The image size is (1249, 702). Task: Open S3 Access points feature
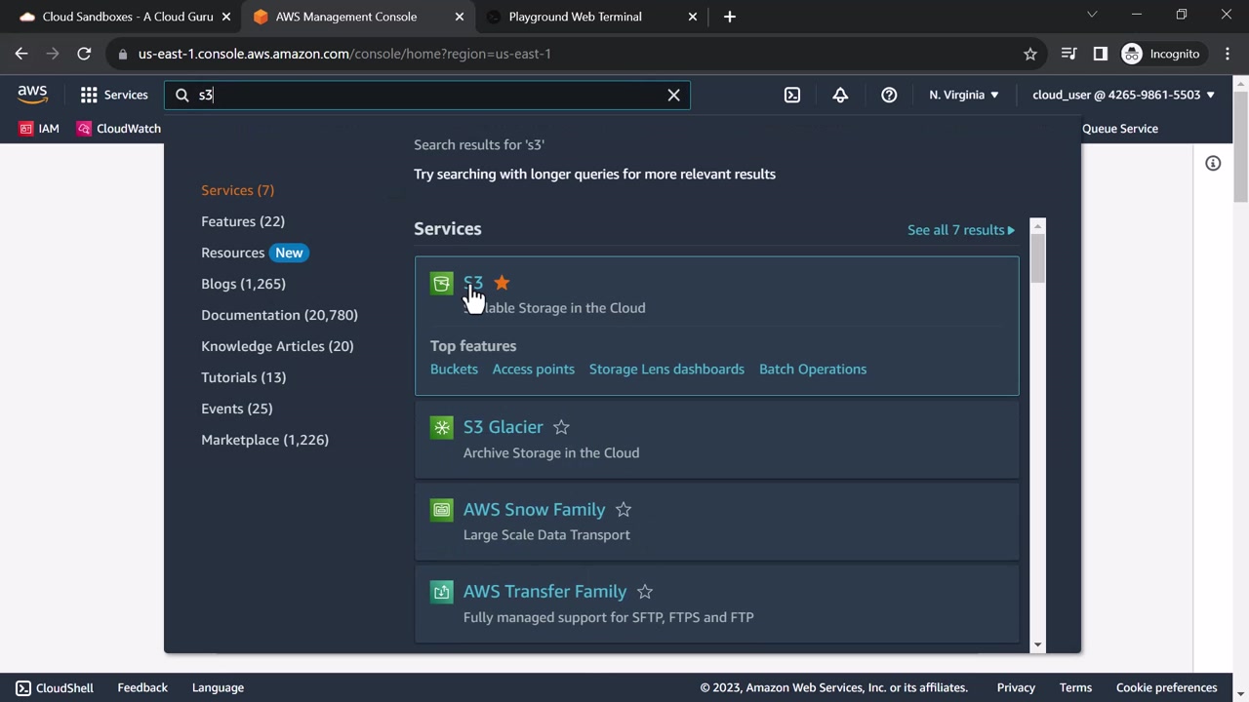point(534,369)
